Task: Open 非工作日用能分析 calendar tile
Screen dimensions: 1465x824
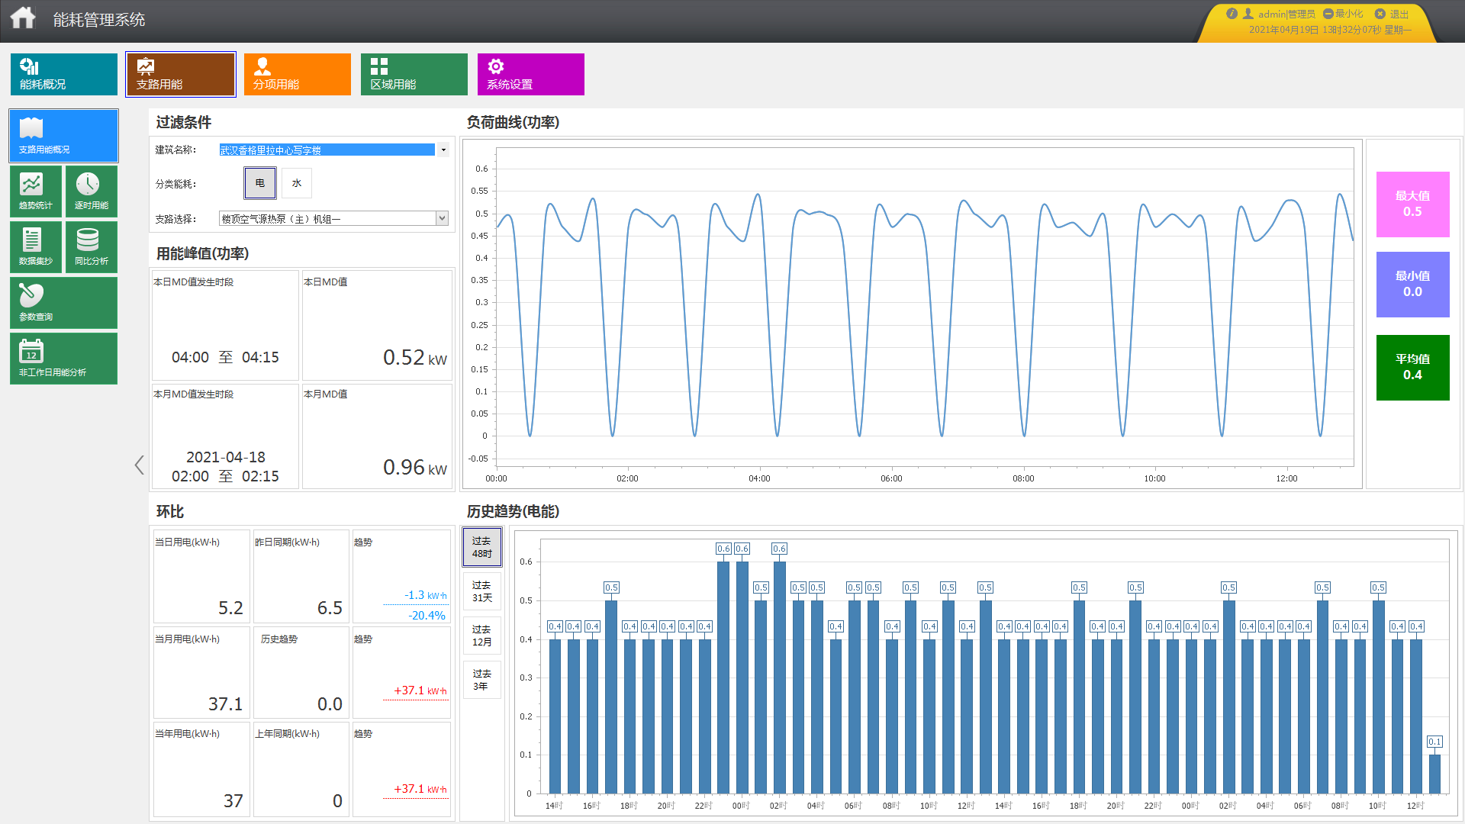Action: pos(63,358)
